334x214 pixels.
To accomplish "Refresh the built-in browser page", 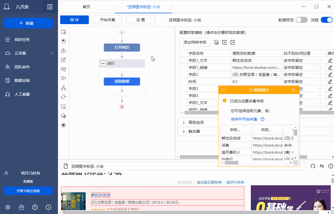I will tap(313, 166).
